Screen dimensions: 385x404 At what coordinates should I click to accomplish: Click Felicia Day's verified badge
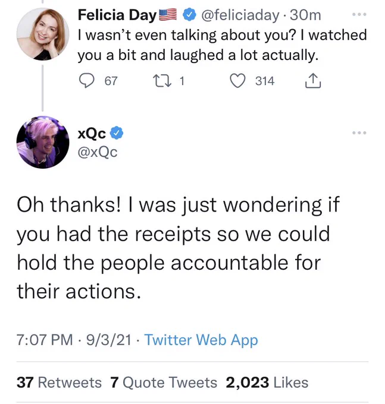[x=189, y=15]
